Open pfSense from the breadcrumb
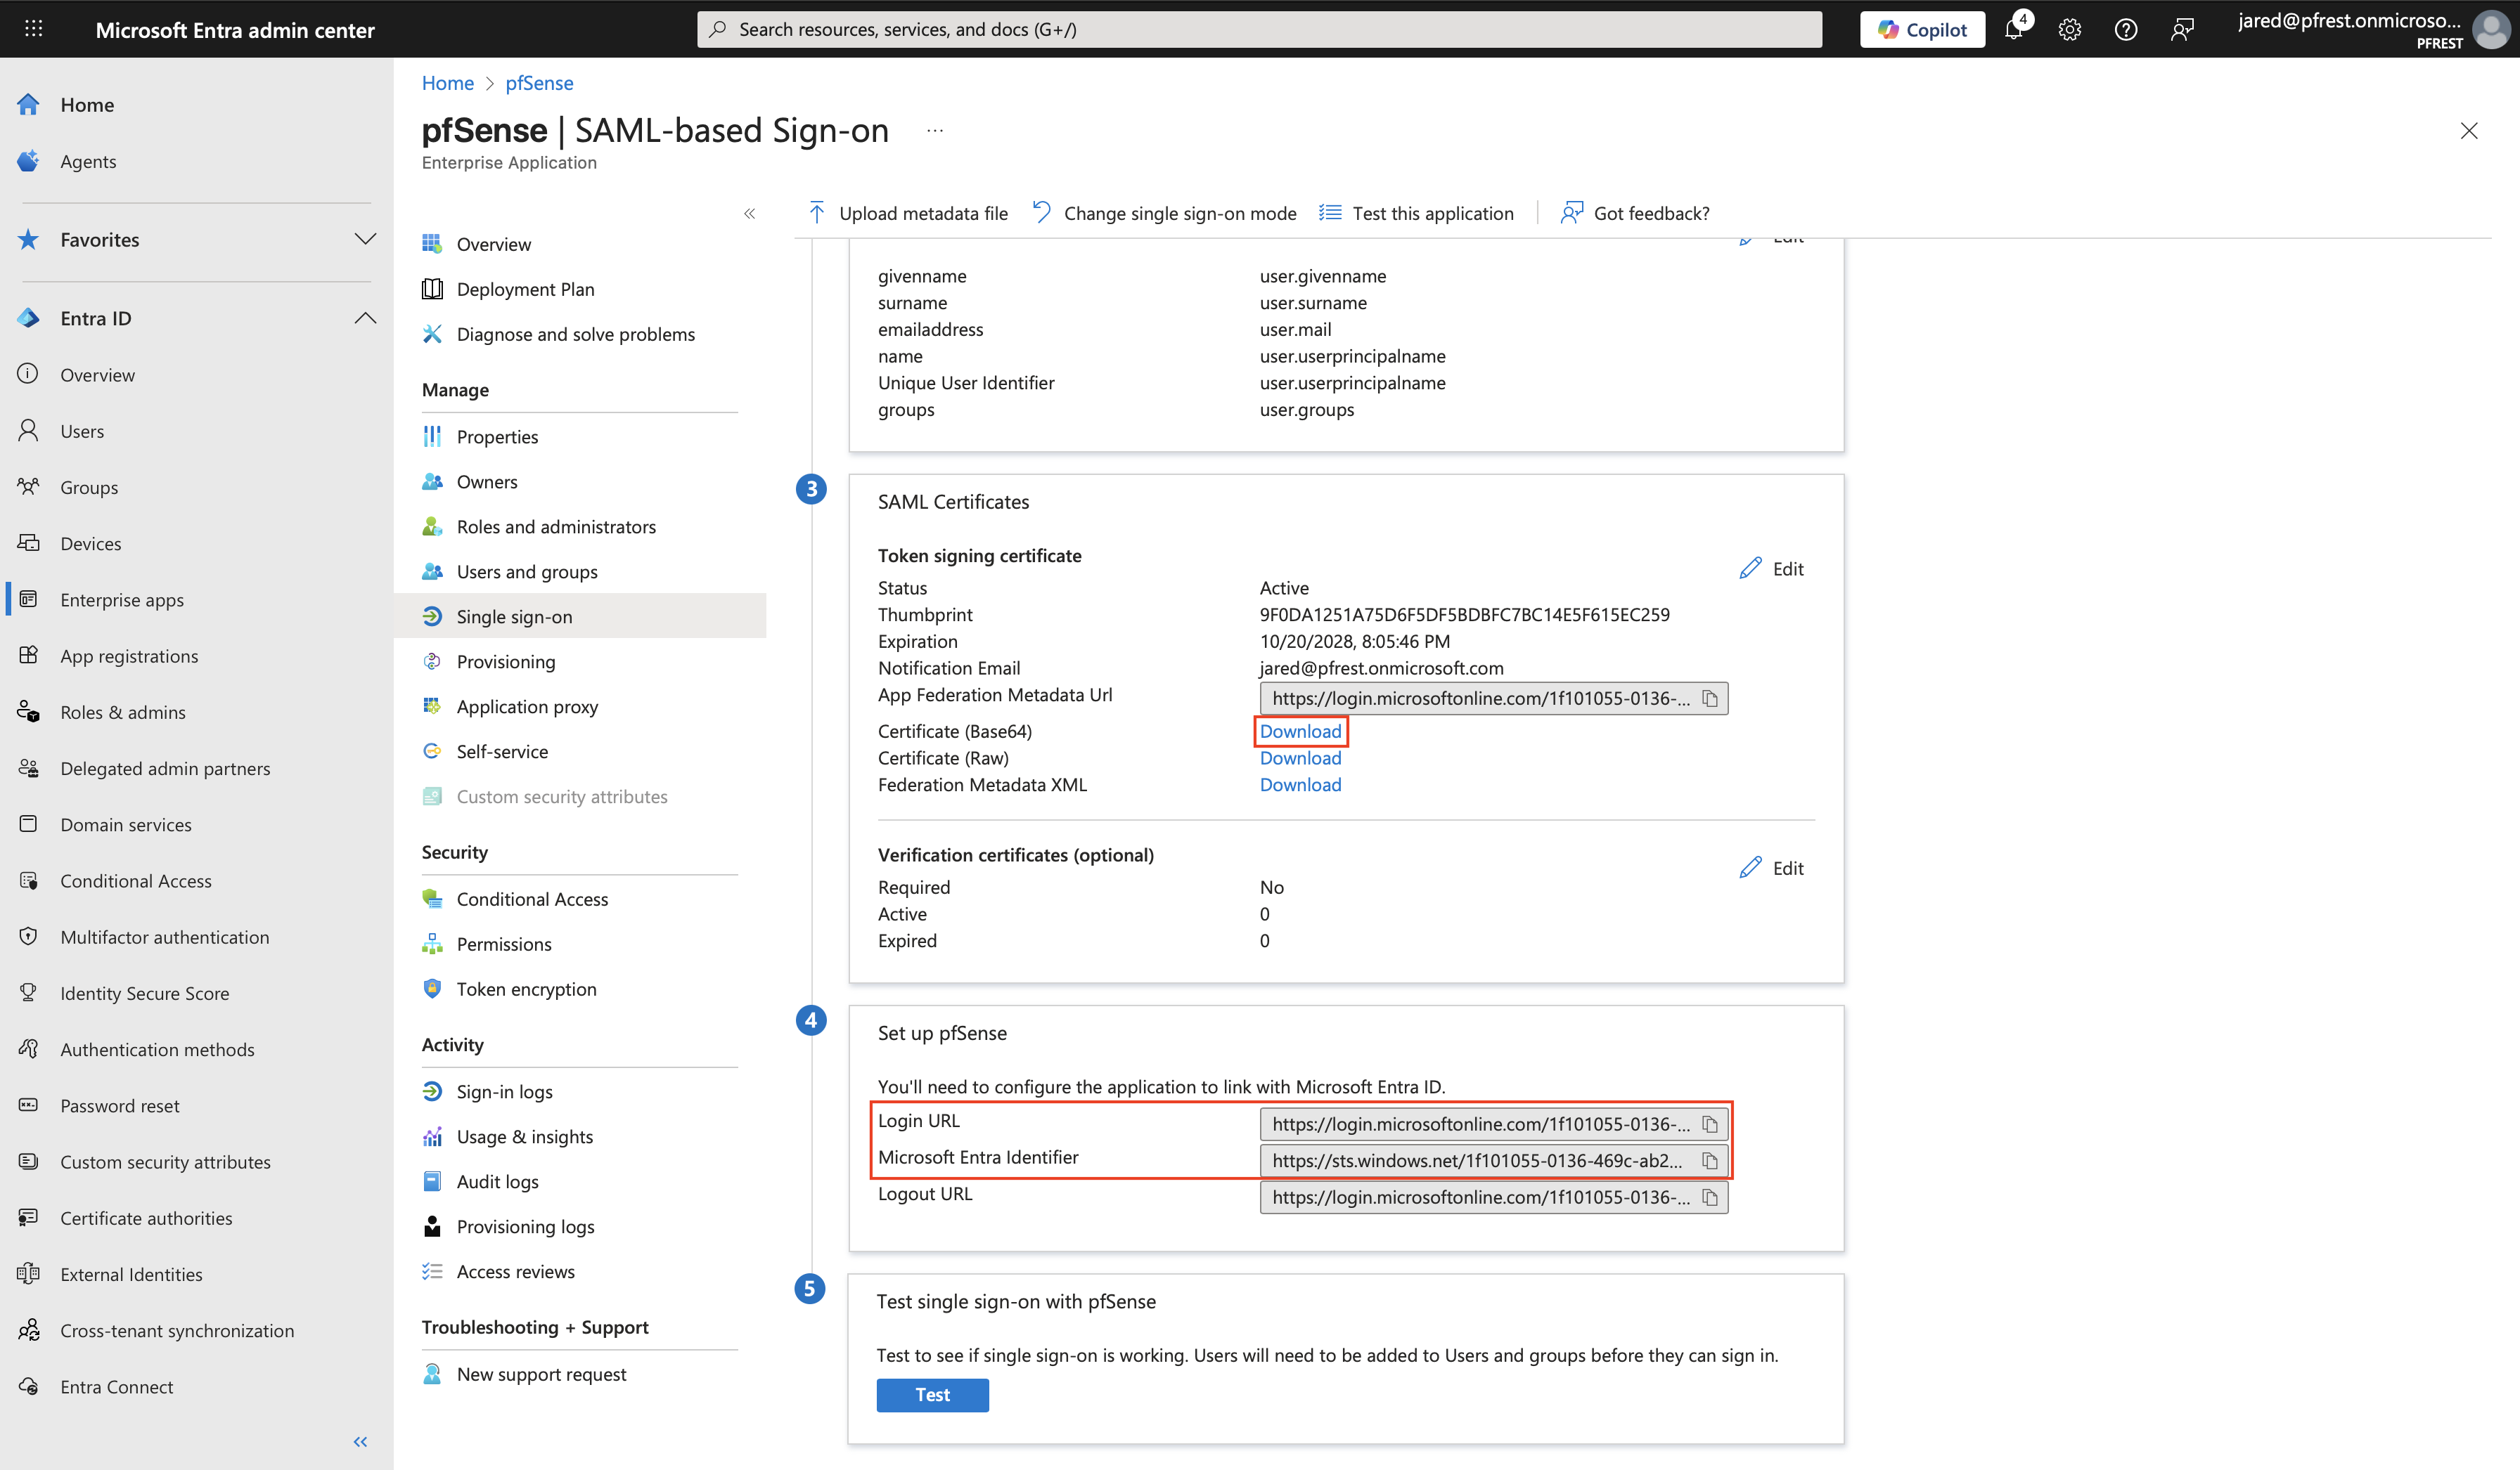This screenshot has height=1470, width=2520. coord(539,83)
